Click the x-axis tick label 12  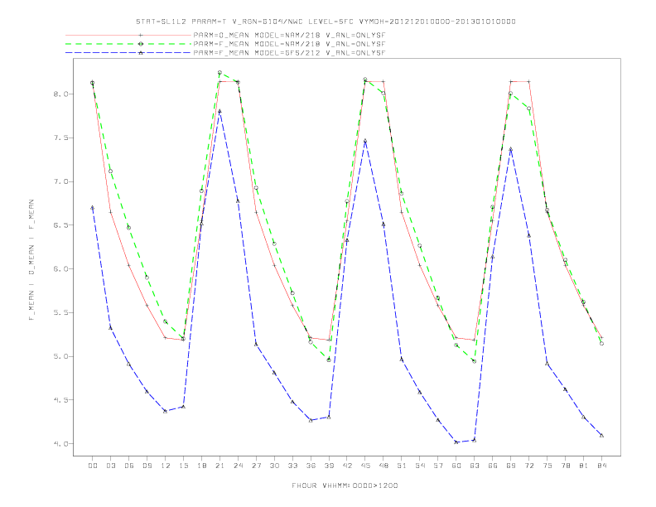[166, 466]
